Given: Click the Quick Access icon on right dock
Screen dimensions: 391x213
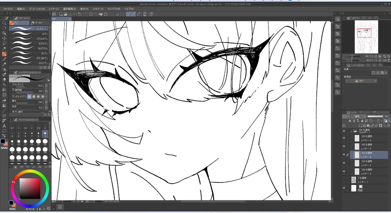Looking at the screenshot, I should point(338,19).
